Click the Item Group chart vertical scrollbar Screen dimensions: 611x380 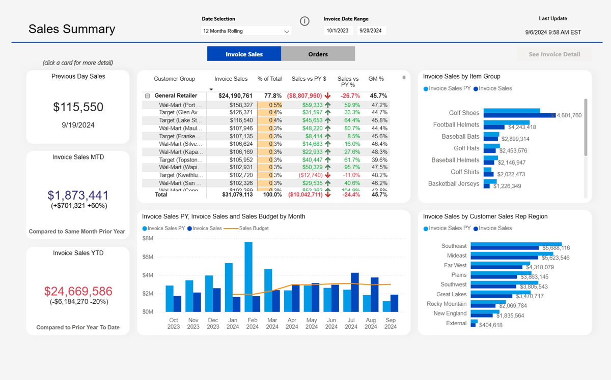coord(586,127)
